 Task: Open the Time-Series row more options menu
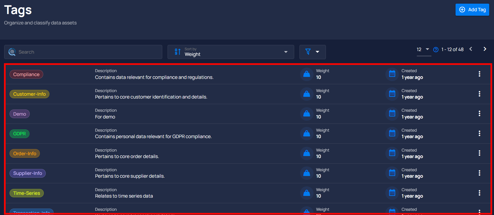pos(479,193)
